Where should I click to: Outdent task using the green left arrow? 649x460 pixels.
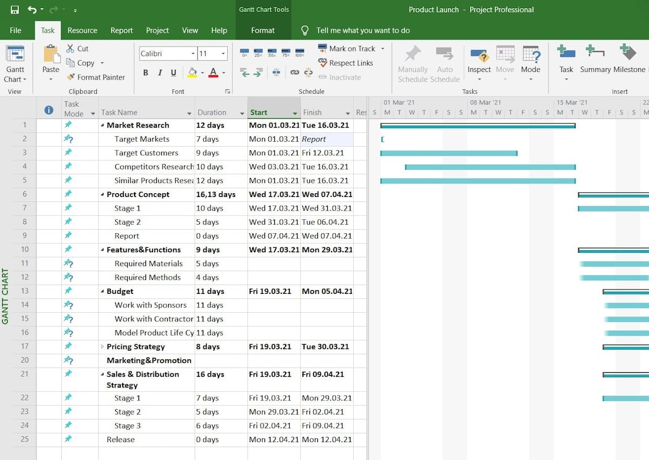[244, 73]
